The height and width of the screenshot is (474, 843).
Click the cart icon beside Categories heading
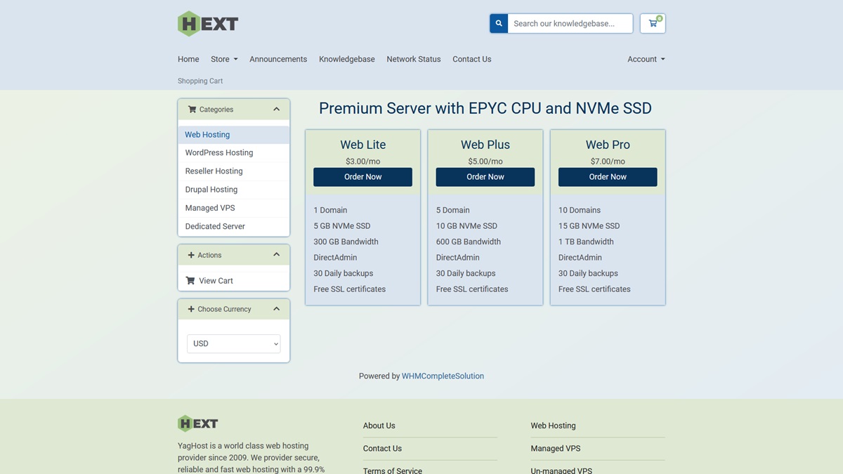[192, 110]
